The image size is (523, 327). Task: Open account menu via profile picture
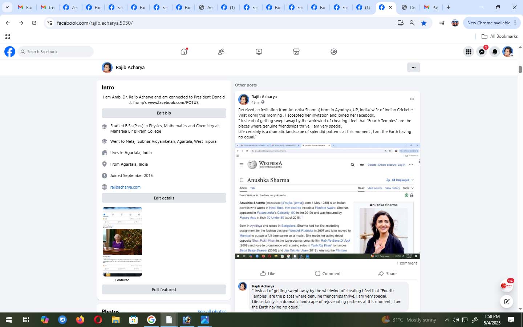click(x=508, y=52)
